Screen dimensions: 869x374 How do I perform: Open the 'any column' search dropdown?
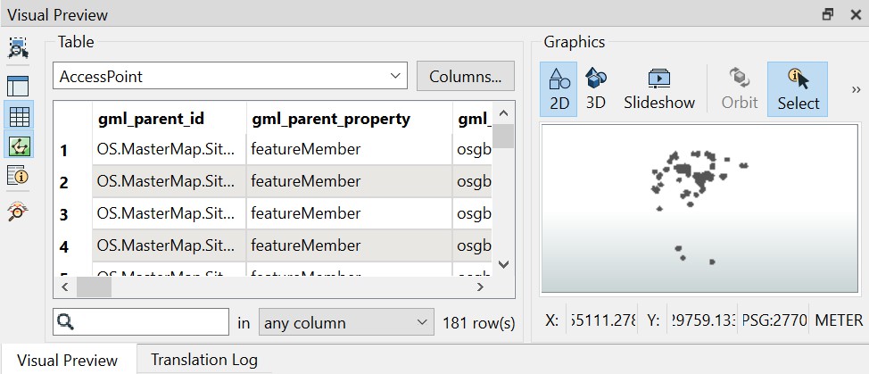(x=346, y=322)
